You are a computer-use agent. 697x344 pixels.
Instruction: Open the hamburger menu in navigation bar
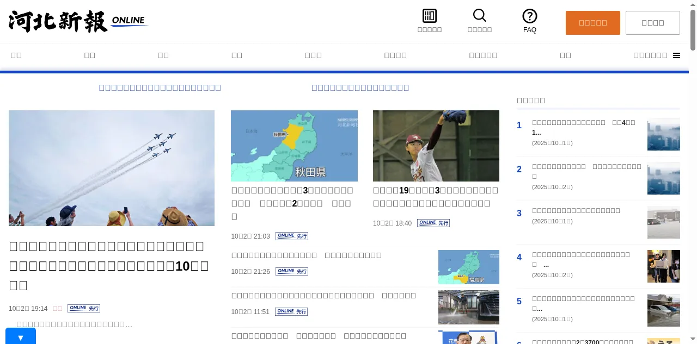(x=676, y=55)
